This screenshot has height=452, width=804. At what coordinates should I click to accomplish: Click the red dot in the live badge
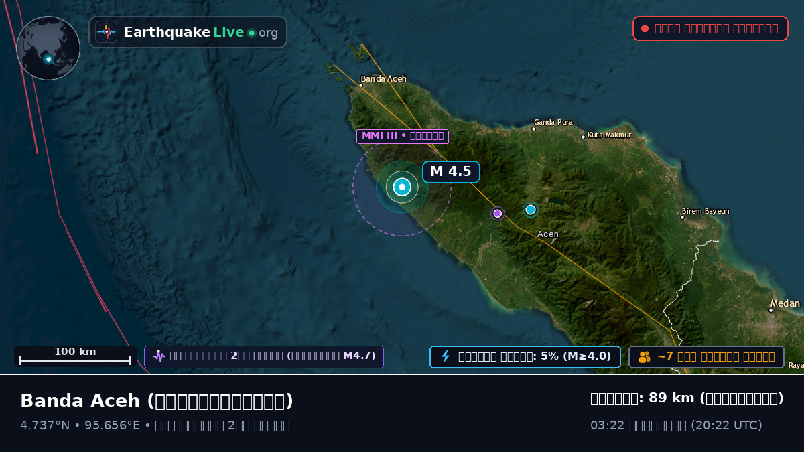(x=645, y=28)
